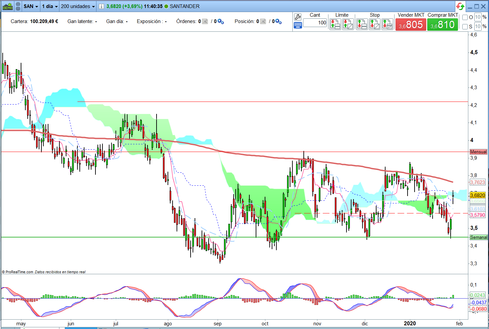
Task: Open position settings gears next to Posición
Action: click(278, 21)
